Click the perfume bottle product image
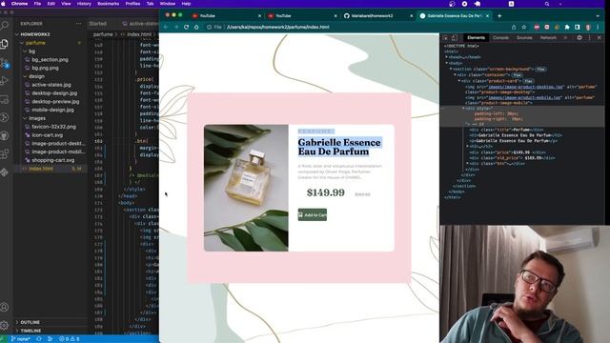 pos(246,188)
